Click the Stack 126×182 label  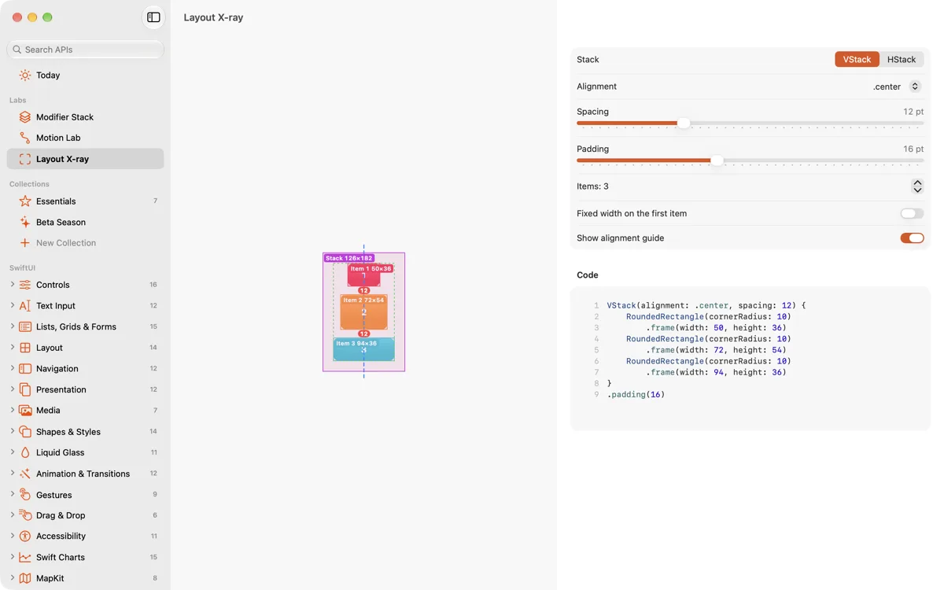(348, 258)
